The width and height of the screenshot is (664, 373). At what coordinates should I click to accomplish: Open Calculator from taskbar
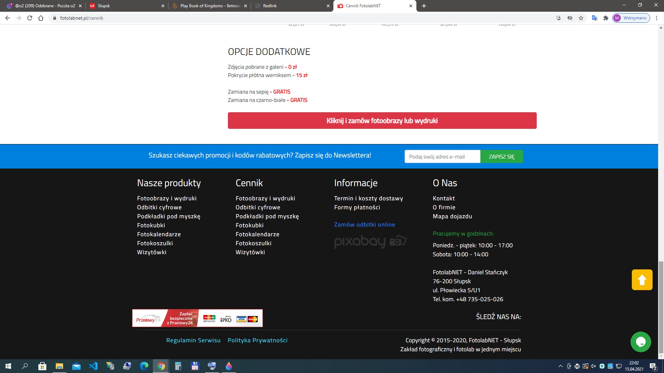(178, 366)
